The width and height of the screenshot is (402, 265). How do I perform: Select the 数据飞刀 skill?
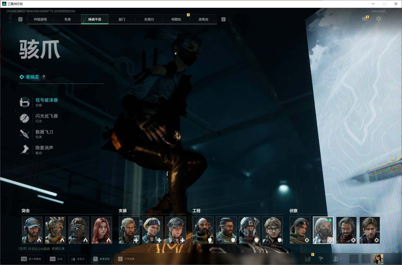[37, 134]
